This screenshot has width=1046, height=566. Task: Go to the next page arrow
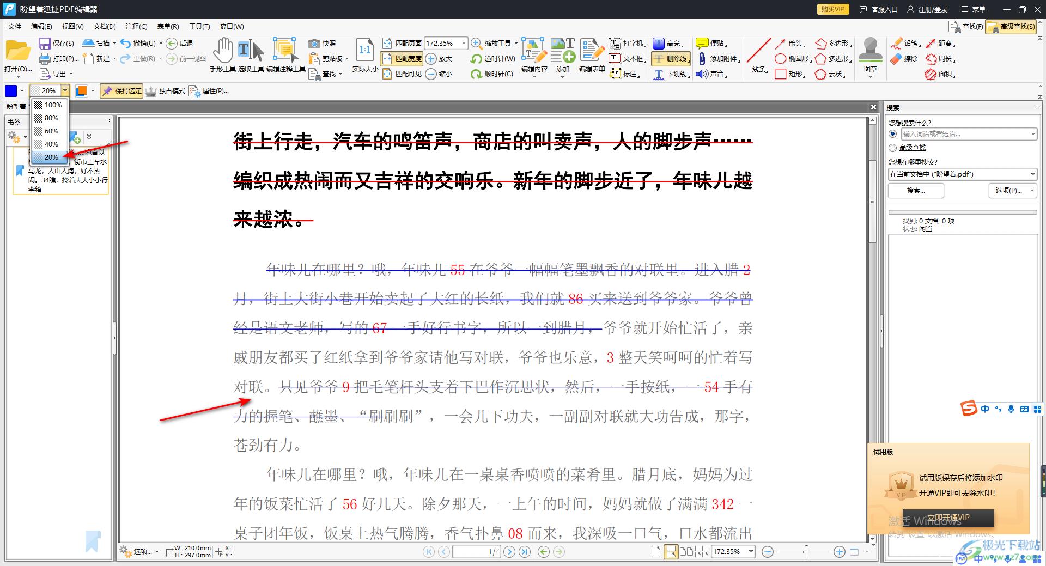pyautogui.click(x=509, y=552)
